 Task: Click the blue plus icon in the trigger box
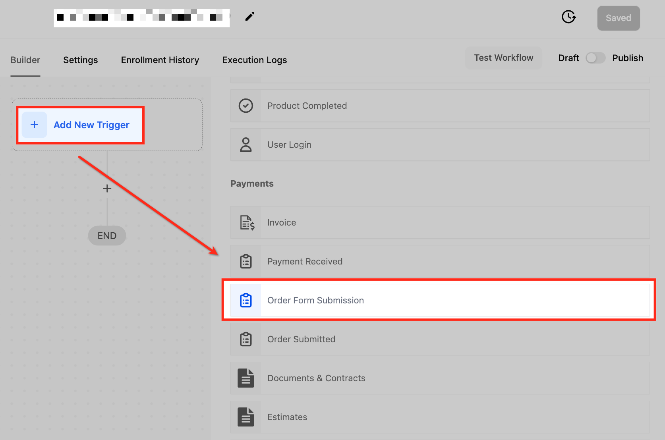point(35,125)
